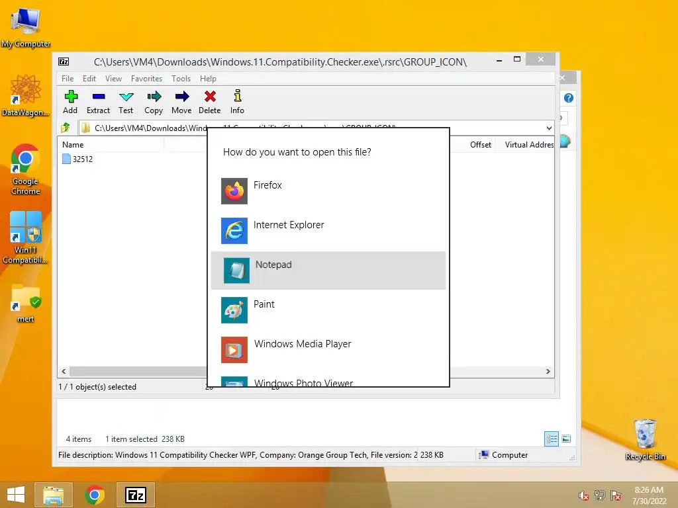The width and height of the screenshot is (678, 508).
Task: Pick Windows Media Player from the list
Action: (328, 350)
